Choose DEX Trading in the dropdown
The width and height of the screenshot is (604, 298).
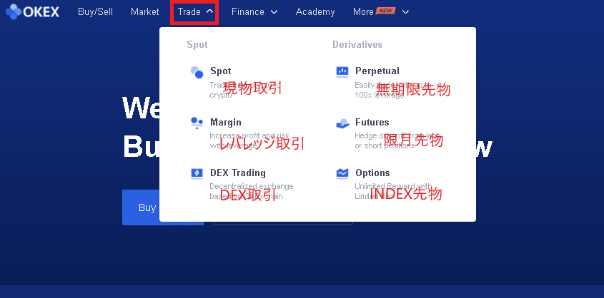(238, 173)
